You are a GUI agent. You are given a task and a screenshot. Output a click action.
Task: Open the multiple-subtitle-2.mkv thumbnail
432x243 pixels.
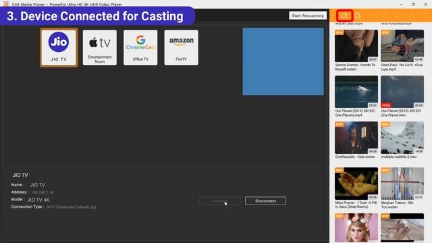[x=402, y=138]
